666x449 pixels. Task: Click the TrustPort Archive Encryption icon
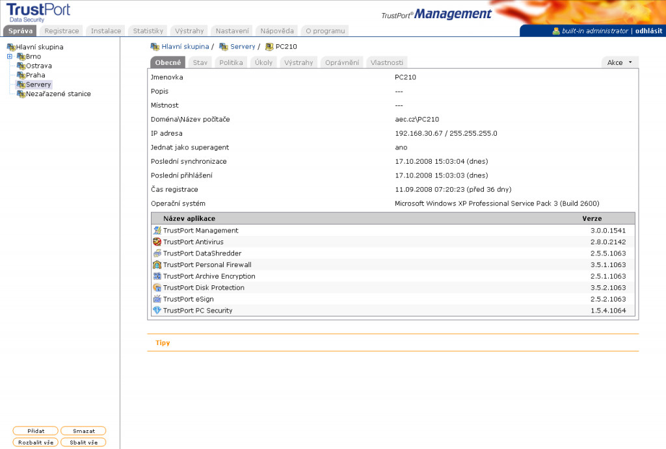point(157,276)
